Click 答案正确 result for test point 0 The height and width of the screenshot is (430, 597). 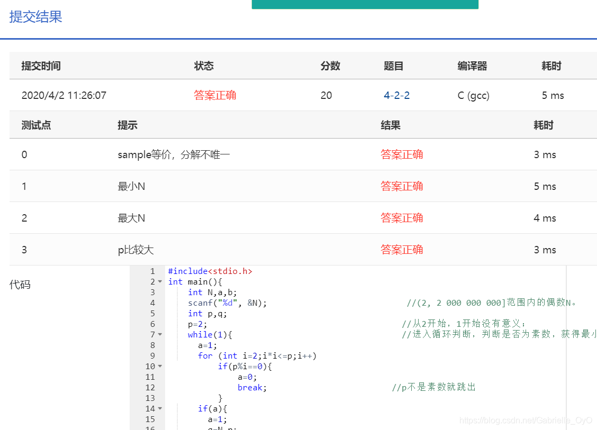coord(402,154)
